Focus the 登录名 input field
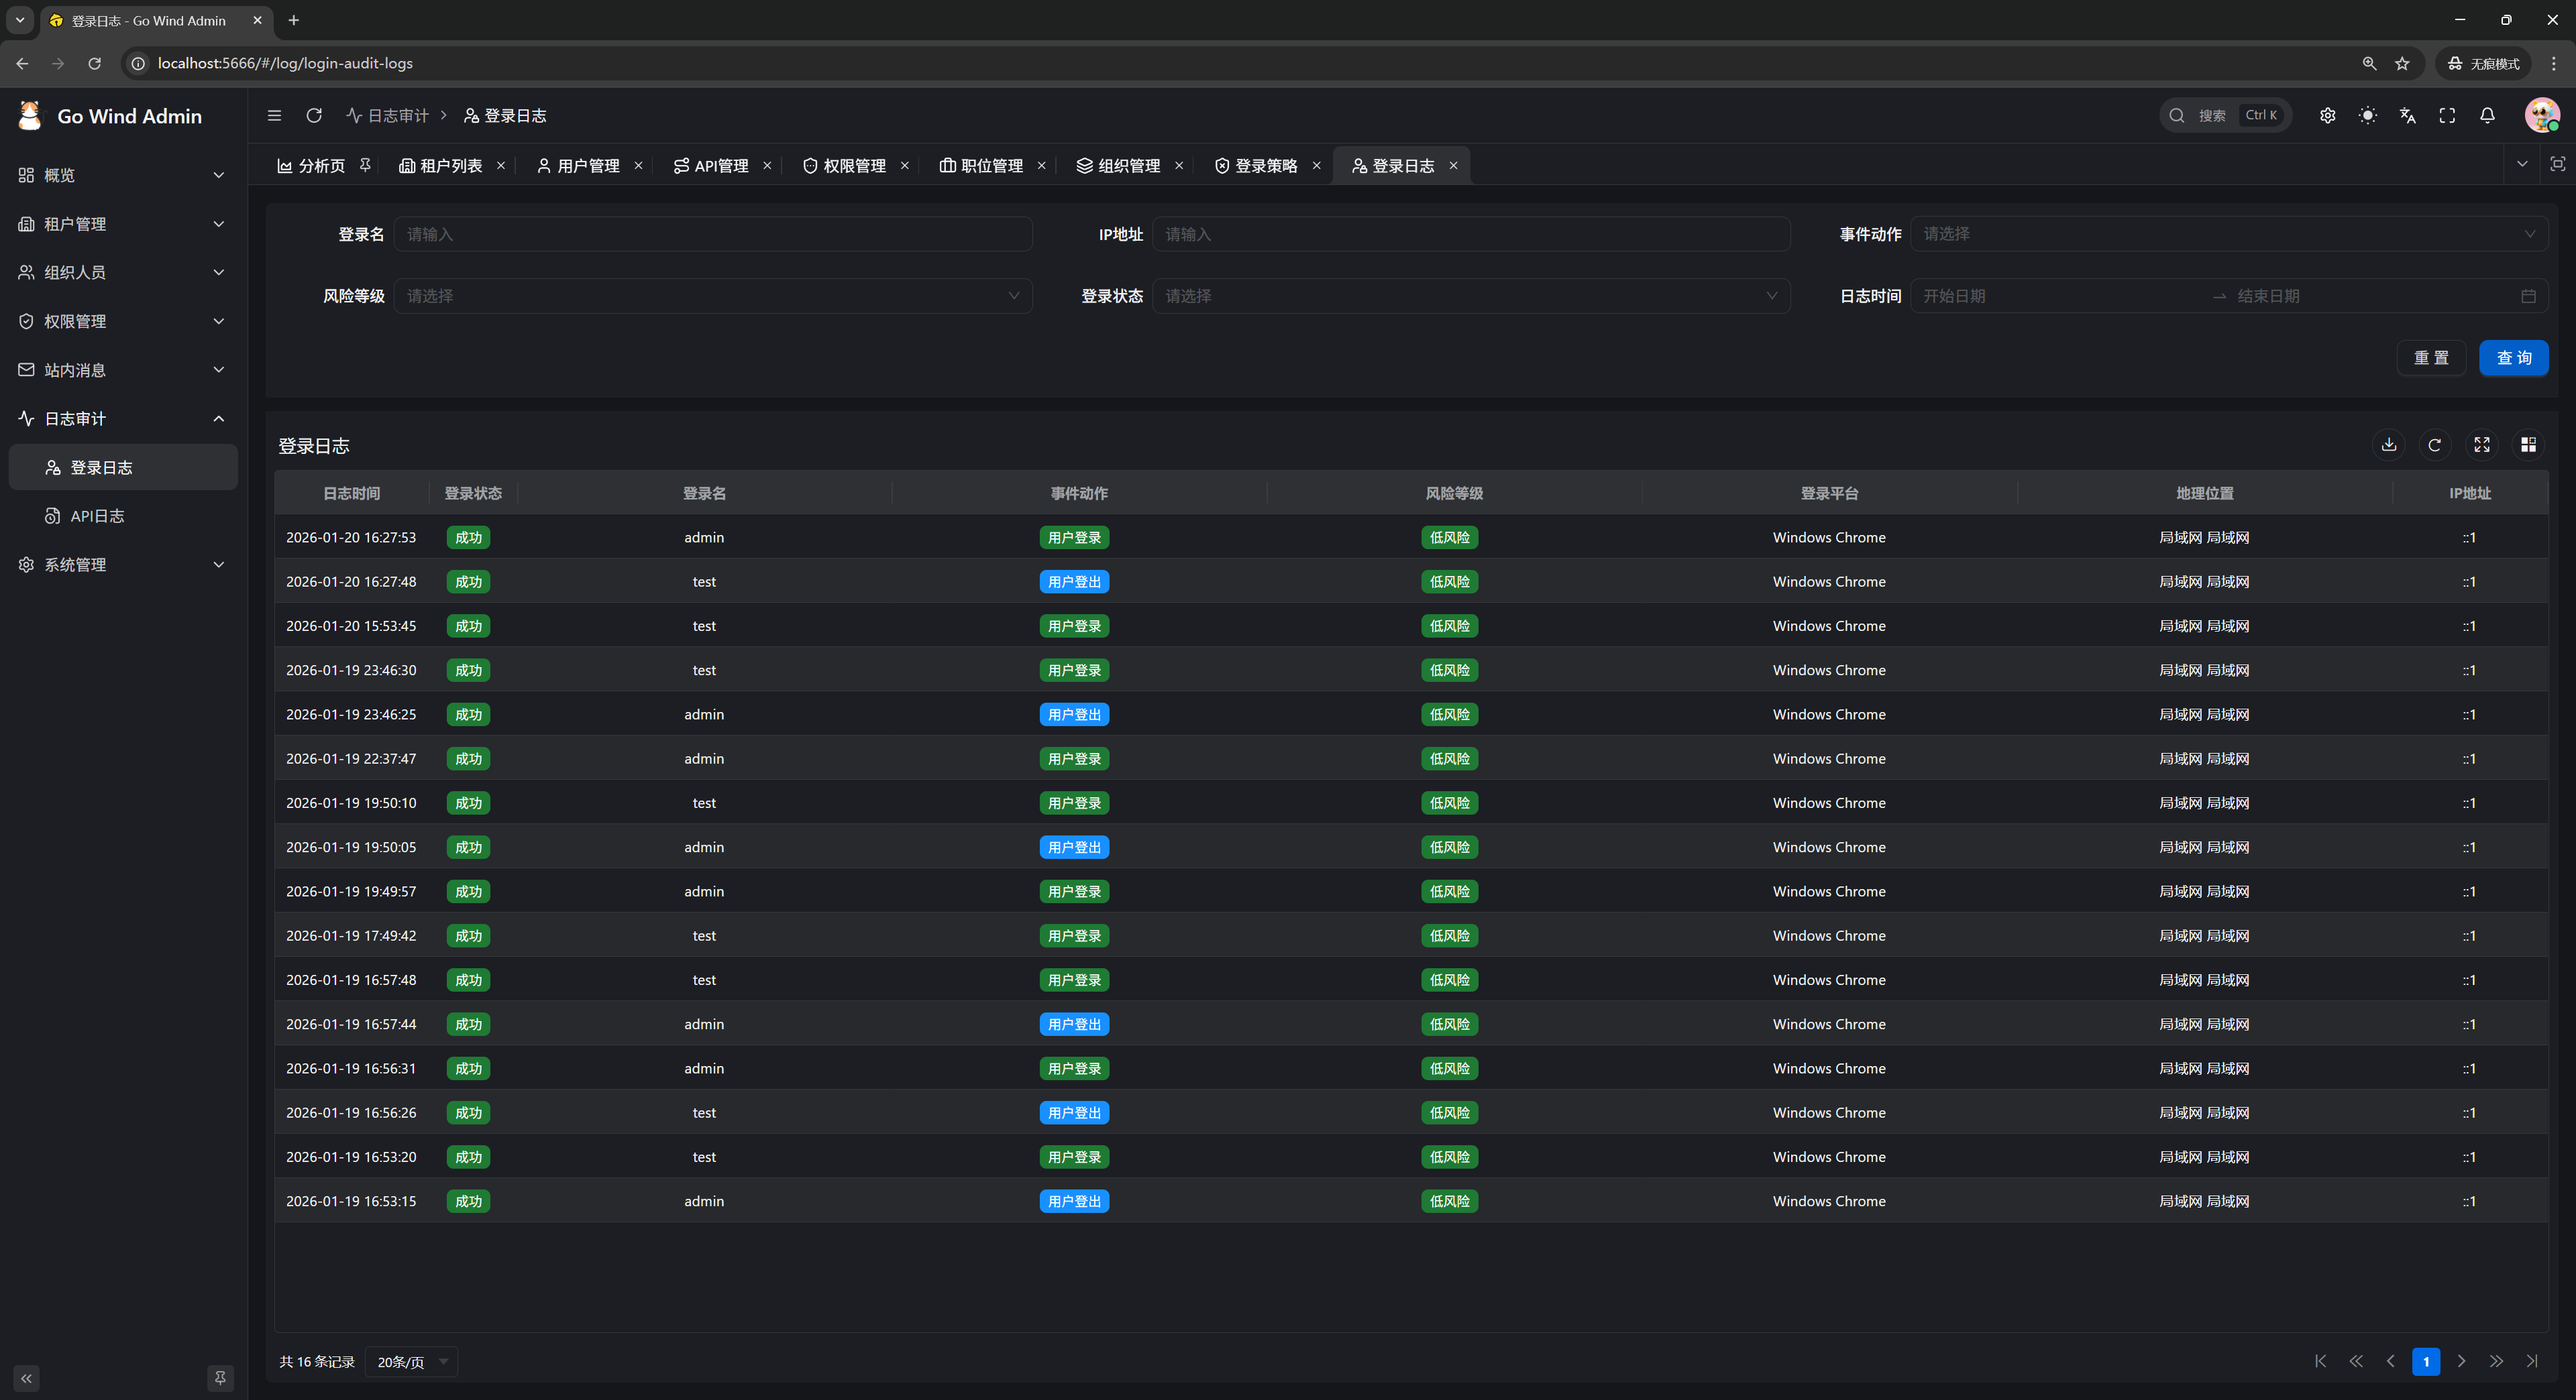2576x1400 pixels. coord(713,234)
